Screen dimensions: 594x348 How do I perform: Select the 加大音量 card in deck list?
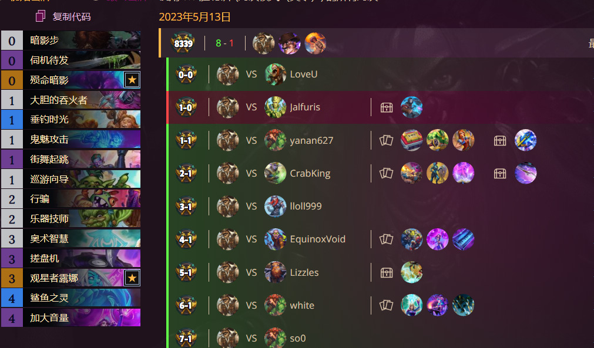(x=71, y=317)
